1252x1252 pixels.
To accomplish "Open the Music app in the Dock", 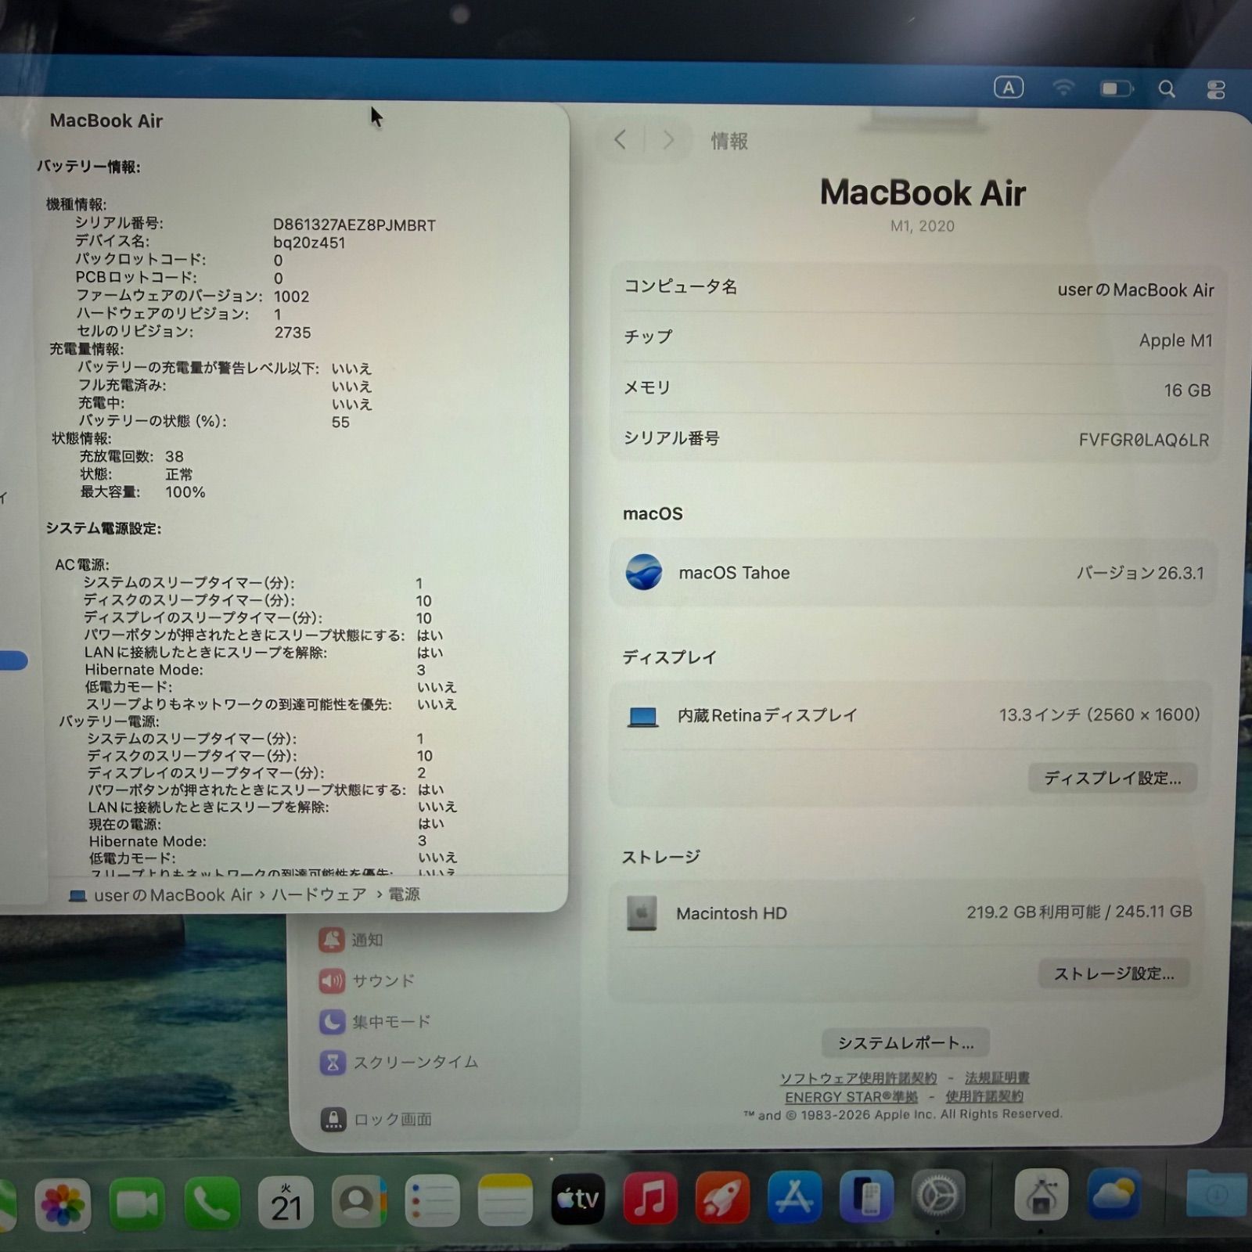I will (x=649, y=1198).
